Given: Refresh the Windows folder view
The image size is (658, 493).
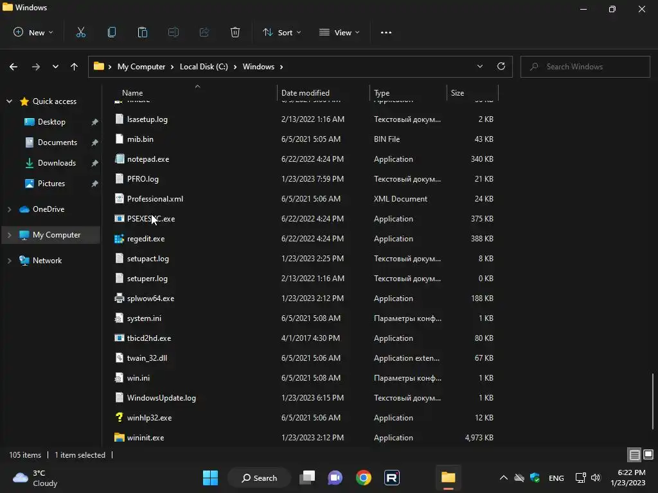Looking at the screenshot, I should (501, 66).
